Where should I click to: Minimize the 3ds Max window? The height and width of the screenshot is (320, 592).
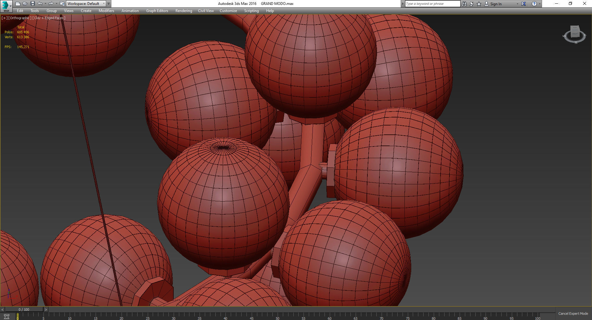click(557, 4)
